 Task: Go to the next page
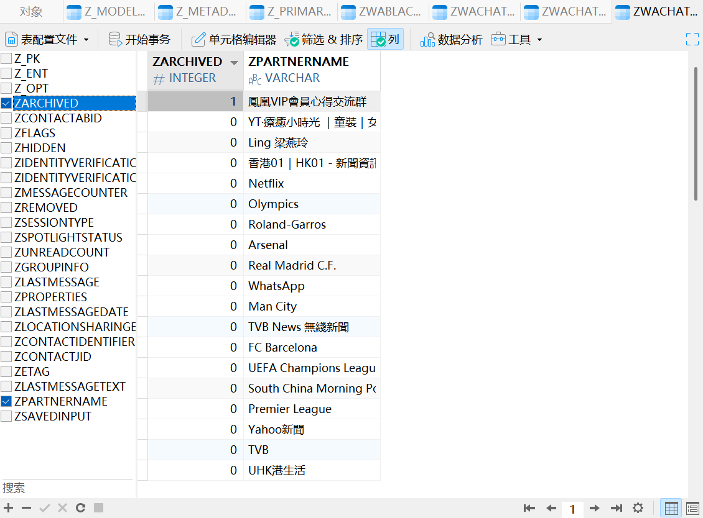pyautogui.click(x=595, y=507)
